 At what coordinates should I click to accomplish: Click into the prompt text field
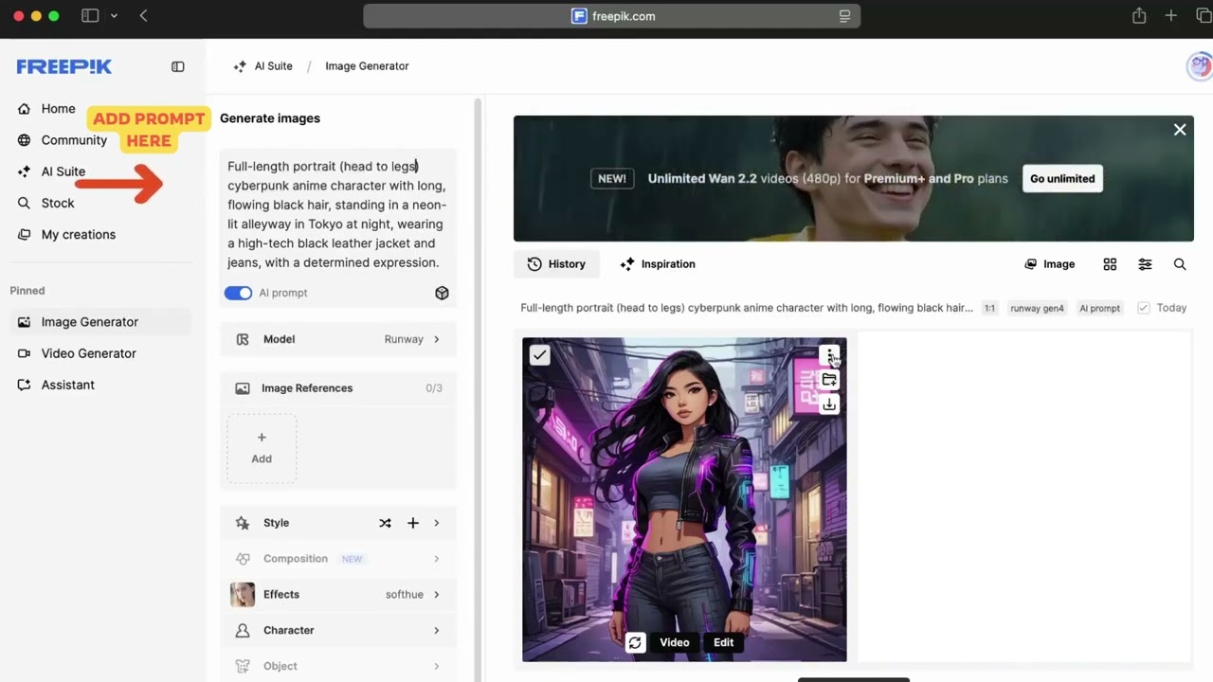[337, 214]
